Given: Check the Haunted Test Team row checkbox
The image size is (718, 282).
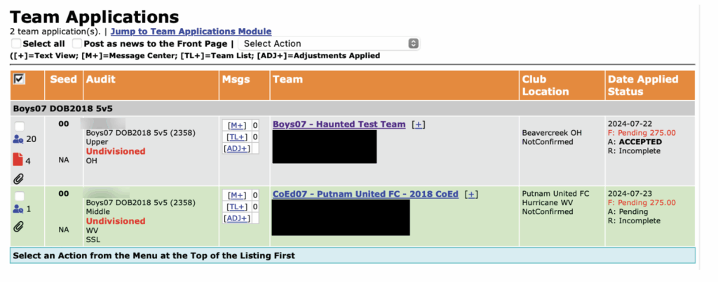Looking at the screenshot, I should point(19,126).
